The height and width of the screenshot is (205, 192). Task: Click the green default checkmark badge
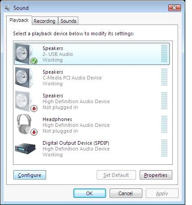pyautogui.click(x=34, y=61)
